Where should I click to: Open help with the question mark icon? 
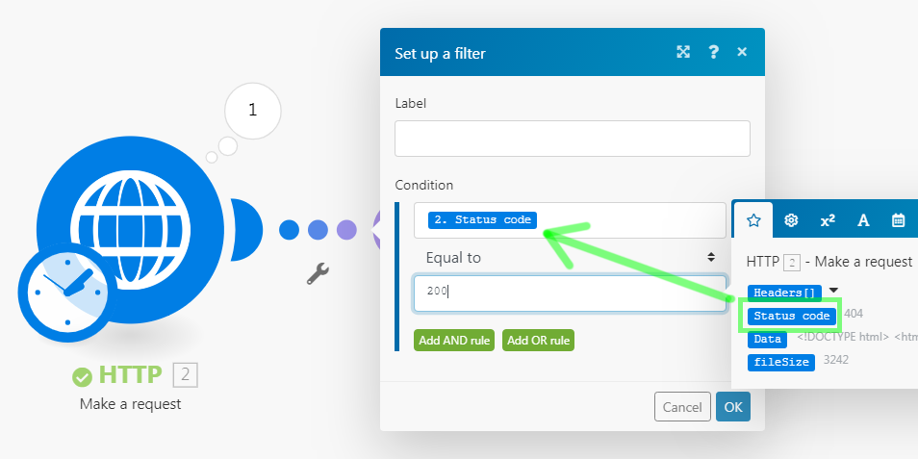click(713, 52)
